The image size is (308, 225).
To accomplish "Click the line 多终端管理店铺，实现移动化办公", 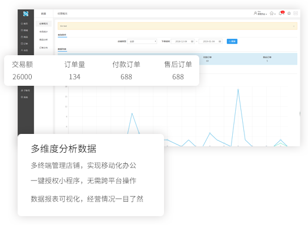I will click(83, 165).
